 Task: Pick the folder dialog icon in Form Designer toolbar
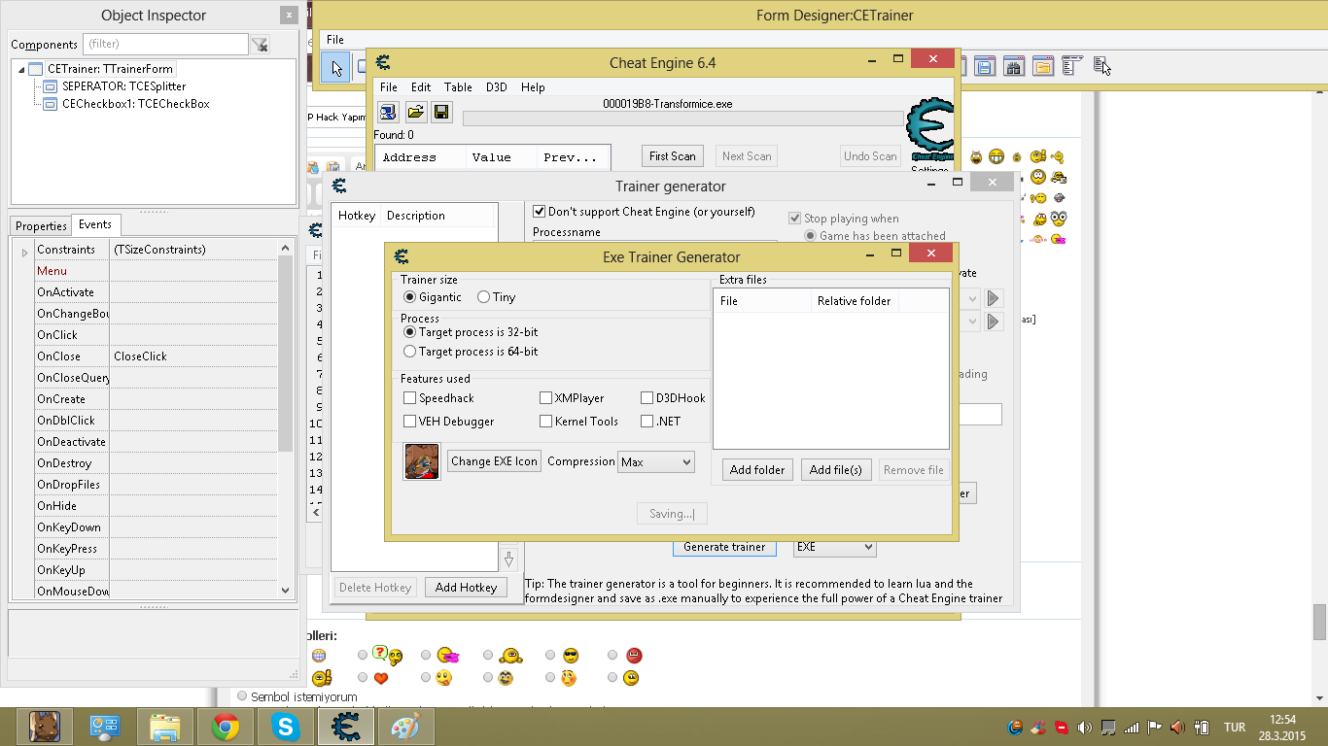coord(1042,67)
